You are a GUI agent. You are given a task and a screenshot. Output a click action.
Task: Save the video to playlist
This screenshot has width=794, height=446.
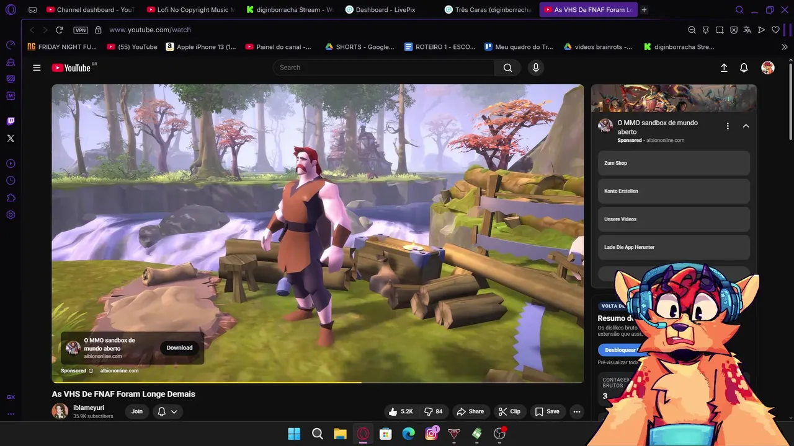tap(547, 411)
